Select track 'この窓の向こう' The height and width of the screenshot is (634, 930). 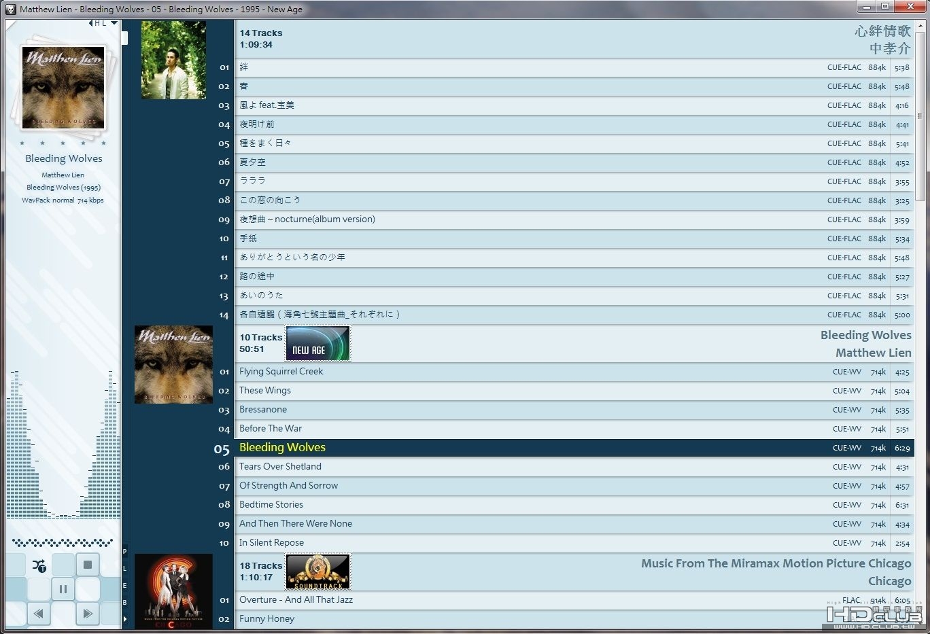coord(574,200)
